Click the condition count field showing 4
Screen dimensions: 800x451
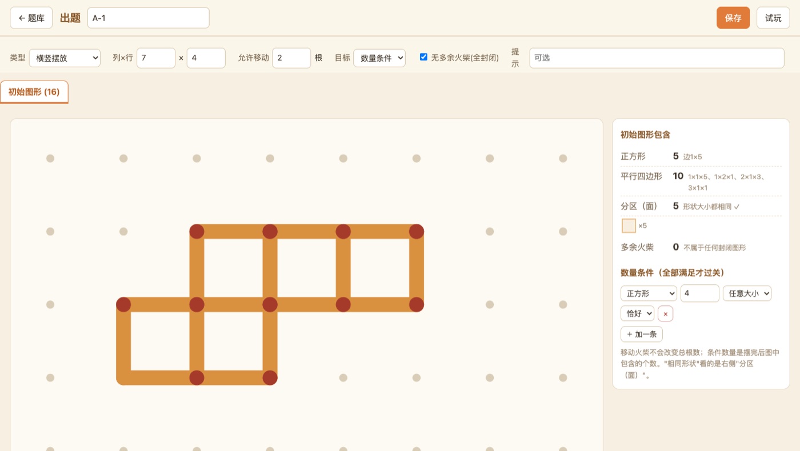click(699, 293)
